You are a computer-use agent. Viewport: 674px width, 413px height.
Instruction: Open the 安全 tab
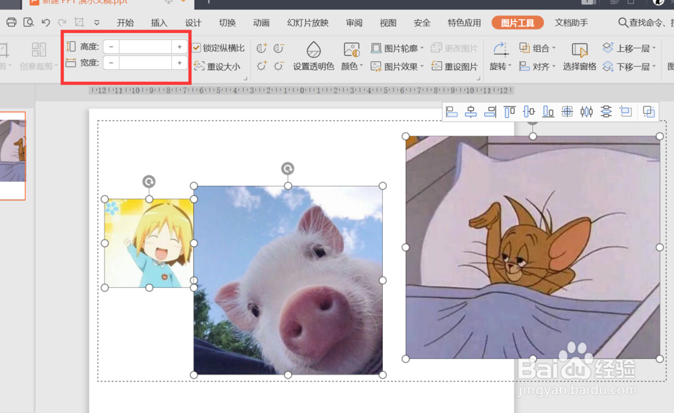[x=422, y=23]
